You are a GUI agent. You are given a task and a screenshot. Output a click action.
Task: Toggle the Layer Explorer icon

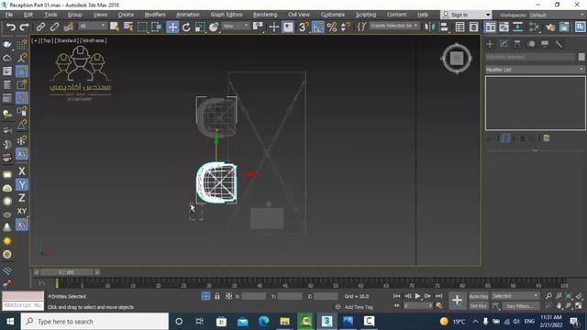473,27
